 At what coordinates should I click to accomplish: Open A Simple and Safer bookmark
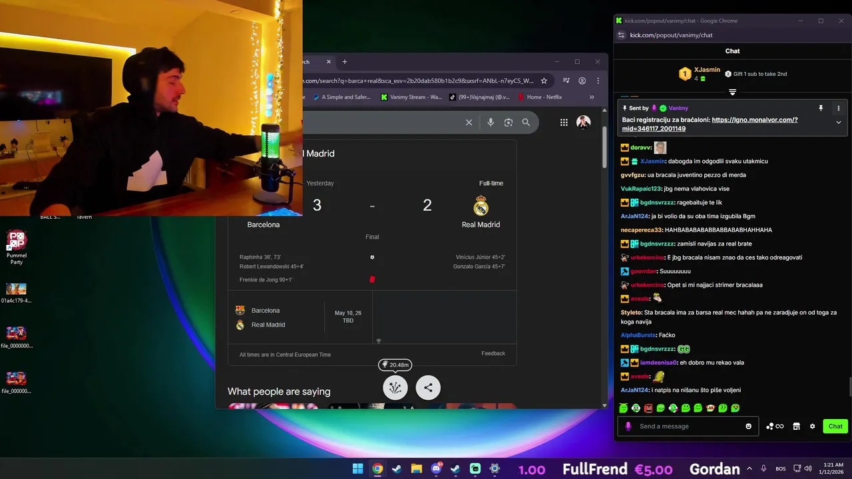coord(341,97)
